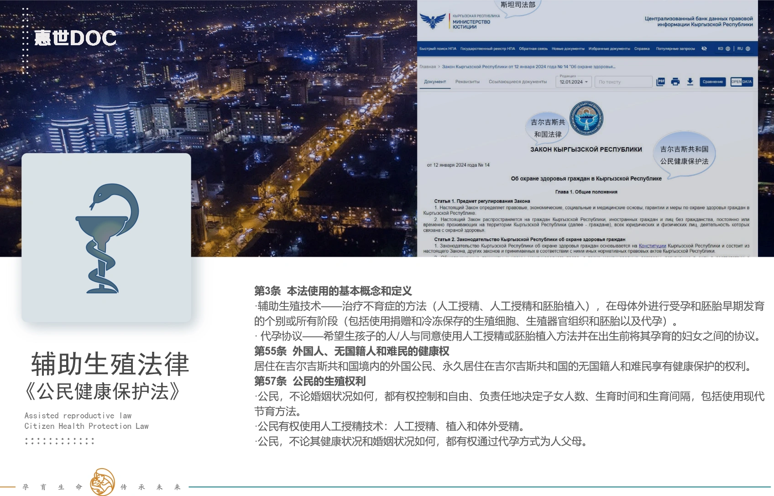Expand the Избранные документы menu

click(609, 49)
